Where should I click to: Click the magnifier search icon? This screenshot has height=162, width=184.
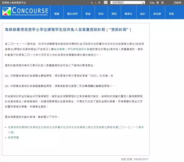143,3
